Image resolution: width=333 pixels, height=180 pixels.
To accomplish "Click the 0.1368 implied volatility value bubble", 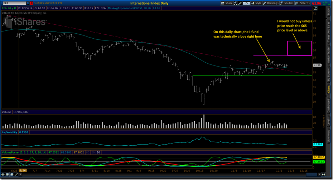I will tap(318, 144).
